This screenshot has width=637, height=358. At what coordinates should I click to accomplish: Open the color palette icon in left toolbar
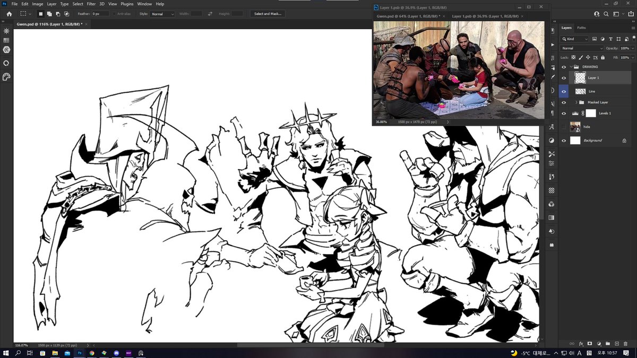click(x=6, y=77)
